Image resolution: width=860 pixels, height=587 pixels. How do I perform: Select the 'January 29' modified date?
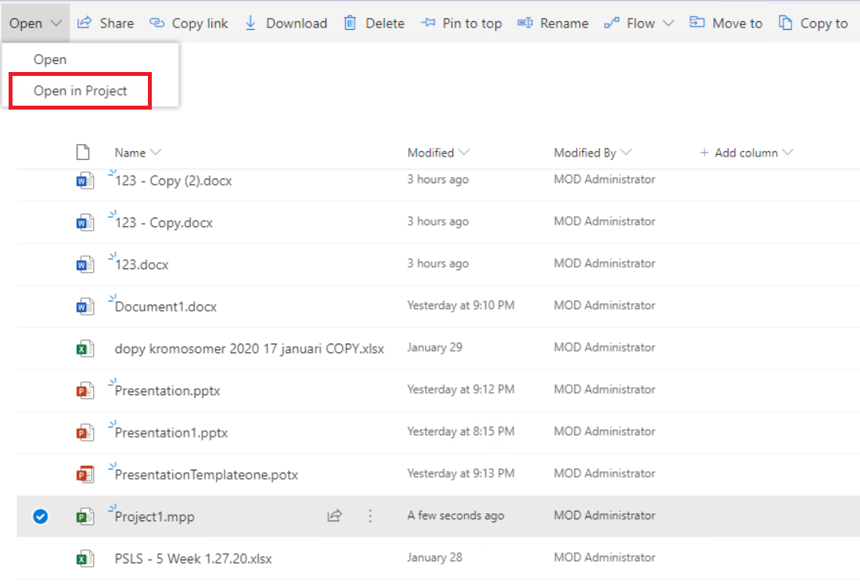point(435,348)
